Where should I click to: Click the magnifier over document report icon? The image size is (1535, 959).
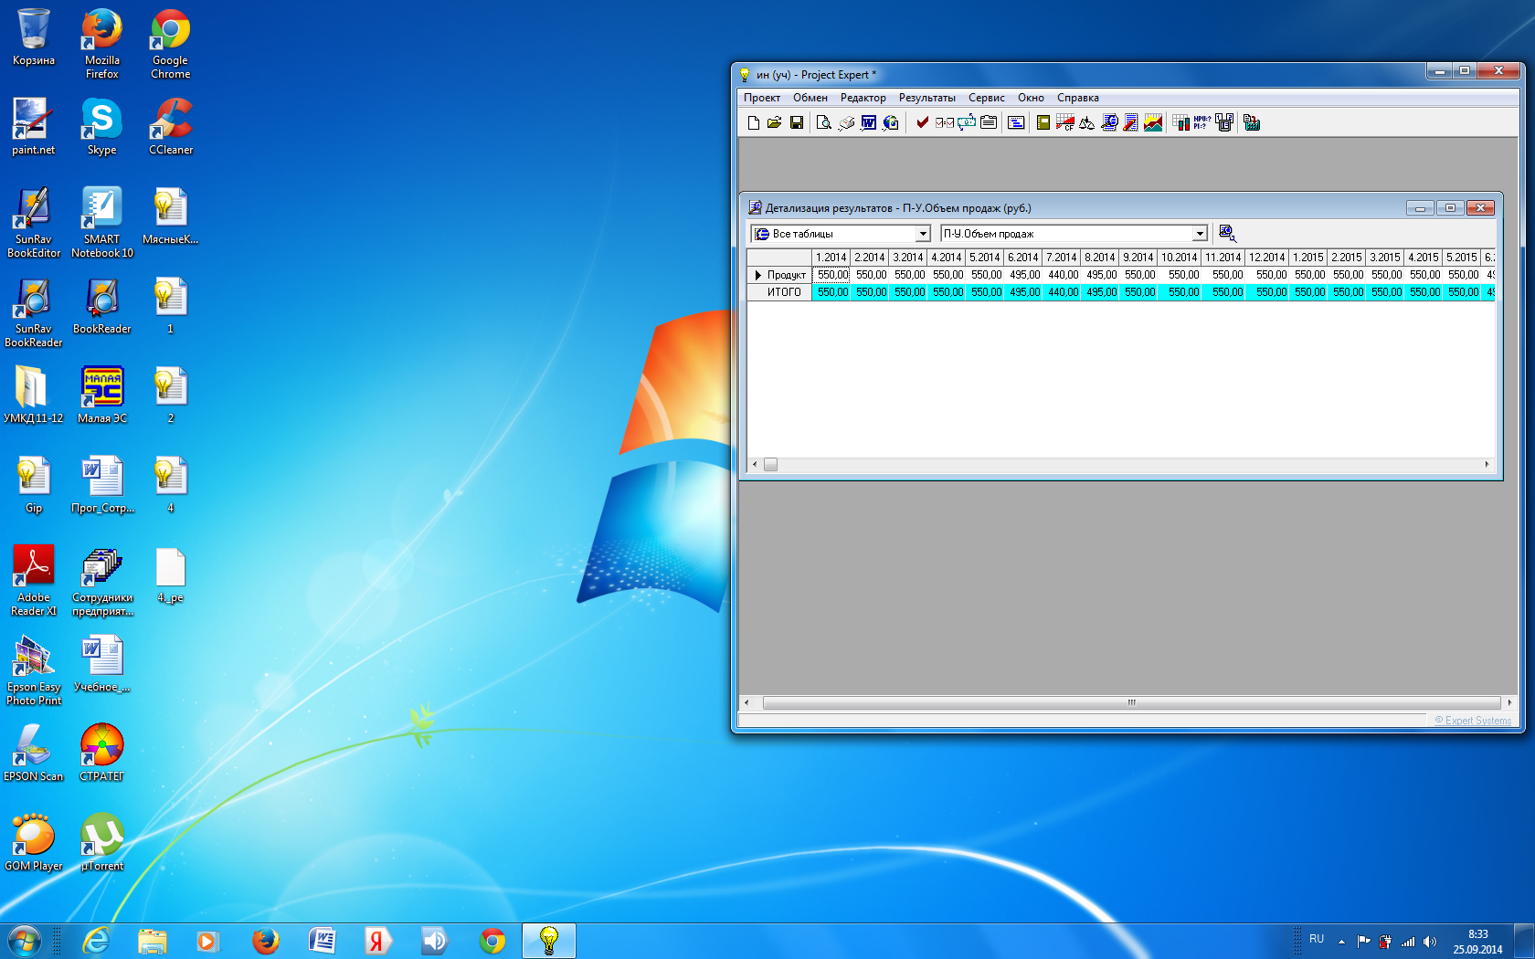click(x=1109, y=122)
